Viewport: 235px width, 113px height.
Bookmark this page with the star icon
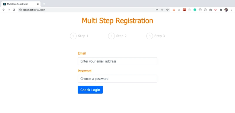(167, 10)
